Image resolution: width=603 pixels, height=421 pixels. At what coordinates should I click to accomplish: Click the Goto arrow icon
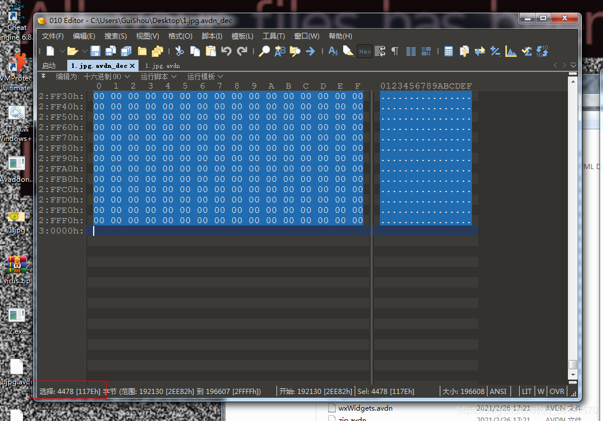point(310,51)
